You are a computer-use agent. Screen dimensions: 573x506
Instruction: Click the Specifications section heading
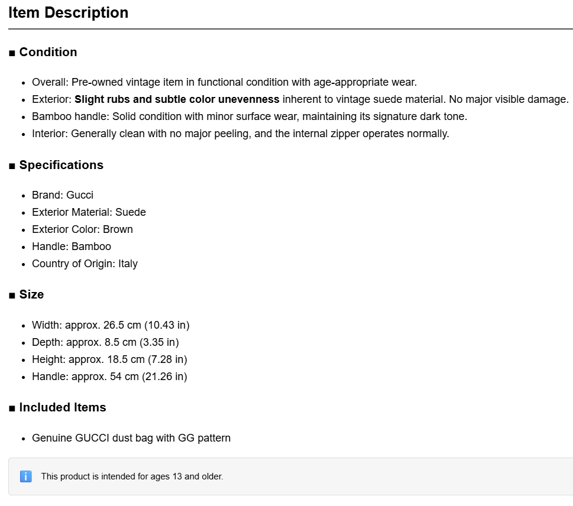point(61,165)
